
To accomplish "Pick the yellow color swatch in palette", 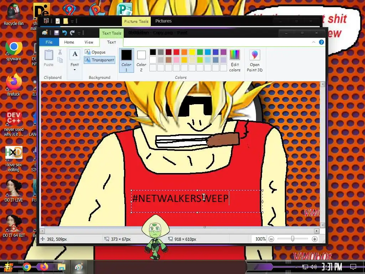I will [x=192, y=52].
